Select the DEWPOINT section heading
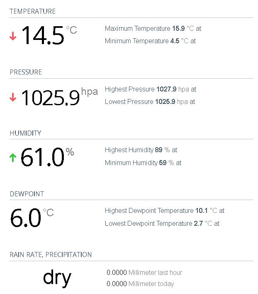The height and width of the screenshot is (294, 258). [27, 194]
